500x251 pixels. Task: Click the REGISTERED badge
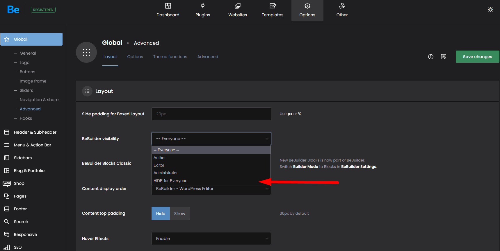coord(43,10)
